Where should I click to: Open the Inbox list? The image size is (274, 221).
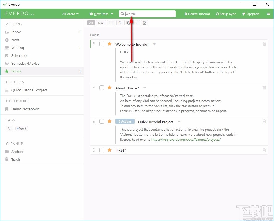(42, 32)
